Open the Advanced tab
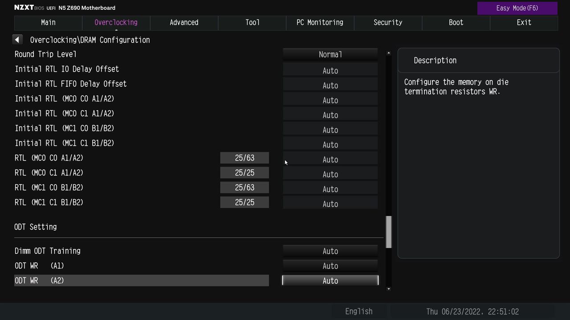570x320 pixels. [184, 23]
